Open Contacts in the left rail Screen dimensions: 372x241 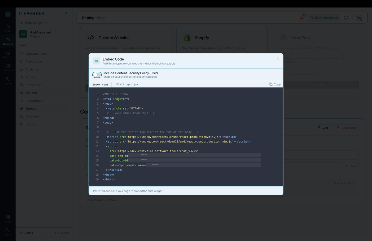(x=8, y=67)
